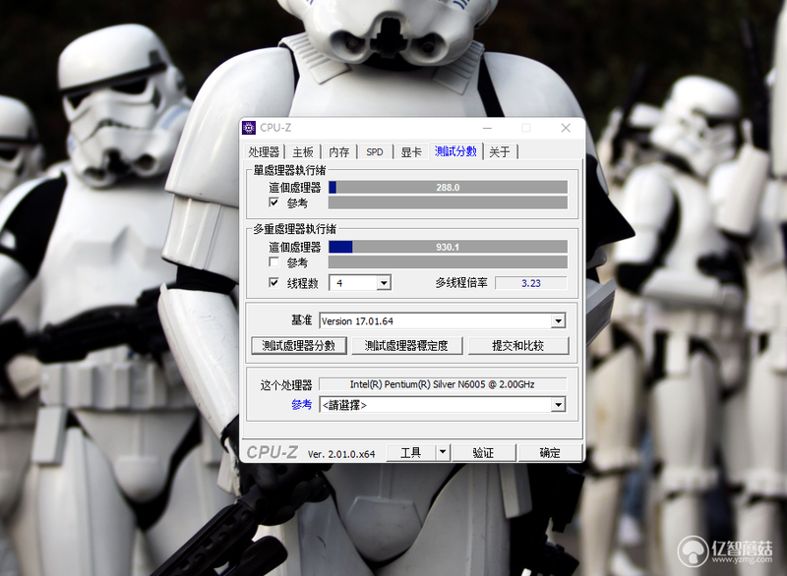Click the 單處理器執行緒 group heading
The height and width of the screenshot is (576, 787).
point(289,170)
